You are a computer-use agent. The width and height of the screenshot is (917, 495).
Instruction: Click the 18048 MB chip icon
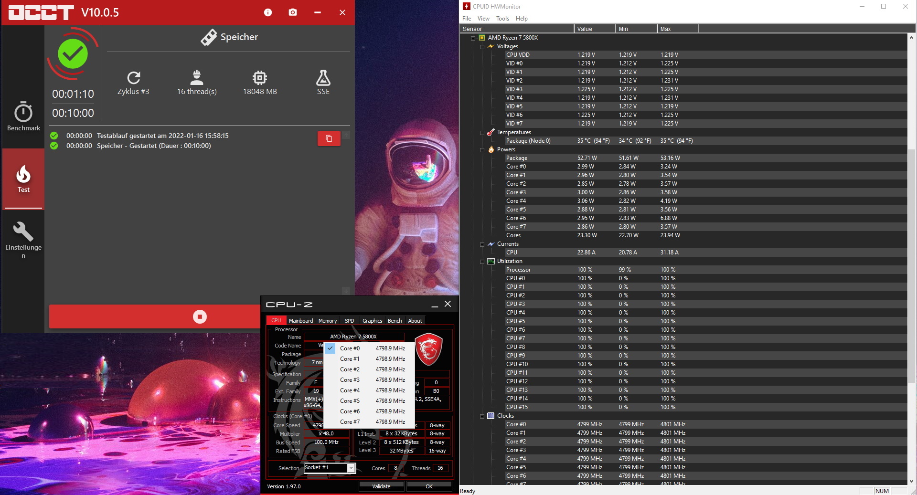(x=260, y=77)
